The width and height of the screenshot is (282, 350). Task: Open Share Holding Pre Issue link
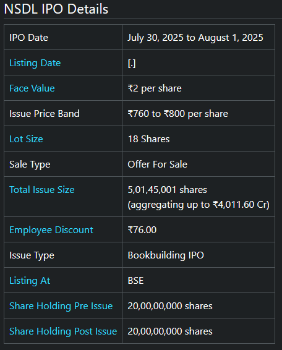coord(61,306)
